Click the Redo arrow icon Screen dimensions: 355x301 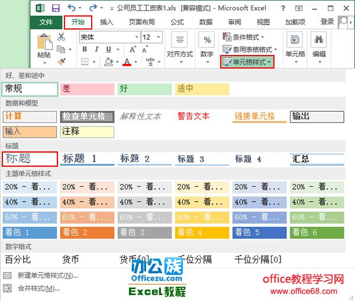93,8
